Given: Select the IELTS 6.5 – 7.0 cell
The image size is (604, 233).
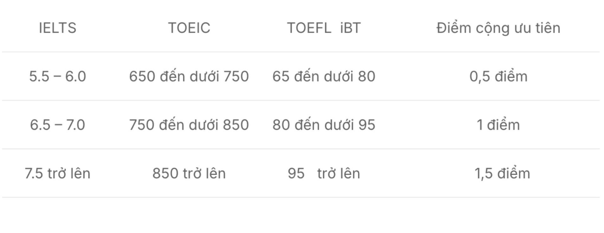Looking at the screenshot, I should [x=57, y=125].
